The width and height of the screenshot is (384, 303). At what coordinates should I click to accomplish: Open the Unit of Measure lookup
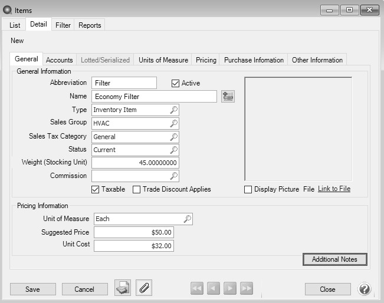coord(187,219)
